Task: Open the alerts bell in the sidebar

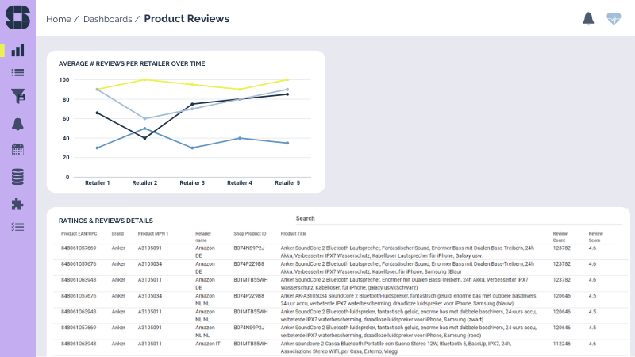Action: [x=17, y=123]
